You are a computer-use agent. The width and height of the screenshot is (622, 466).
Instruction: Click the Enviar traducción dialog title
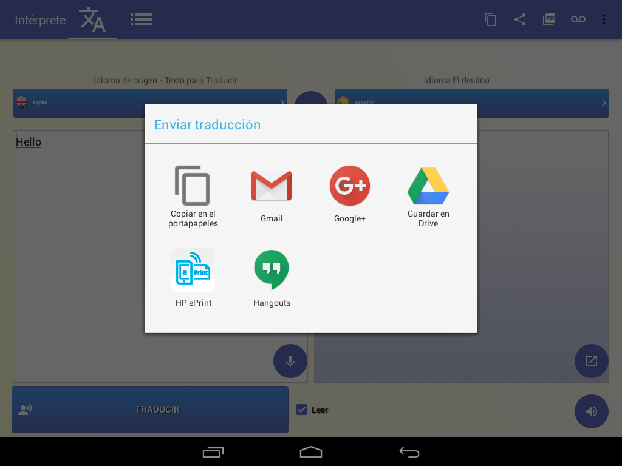tap(208, 124)
